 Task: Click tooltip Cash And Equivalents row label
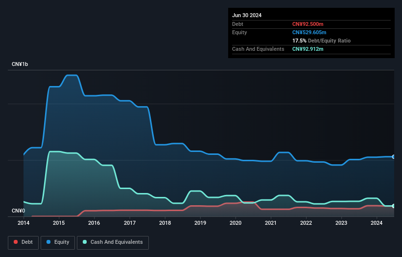click(258, 49)
